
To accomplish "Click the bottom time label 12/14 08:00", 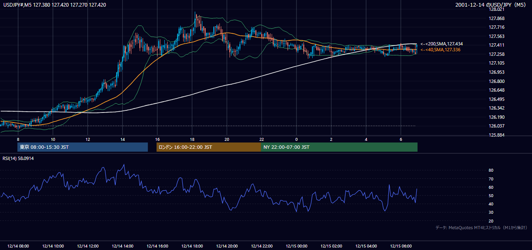I will (18, 246).
